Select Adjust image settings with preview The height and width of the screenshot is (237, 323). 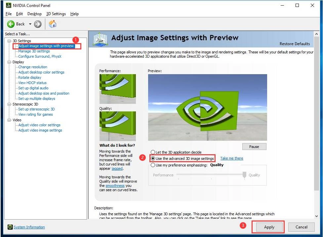point(46,46)
